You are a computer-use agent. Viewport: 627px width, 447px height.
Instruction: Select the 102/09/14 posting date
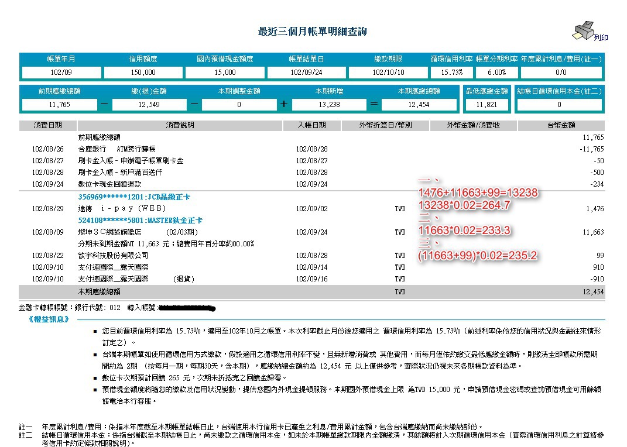pyautogui.click(x=311, y=267)
